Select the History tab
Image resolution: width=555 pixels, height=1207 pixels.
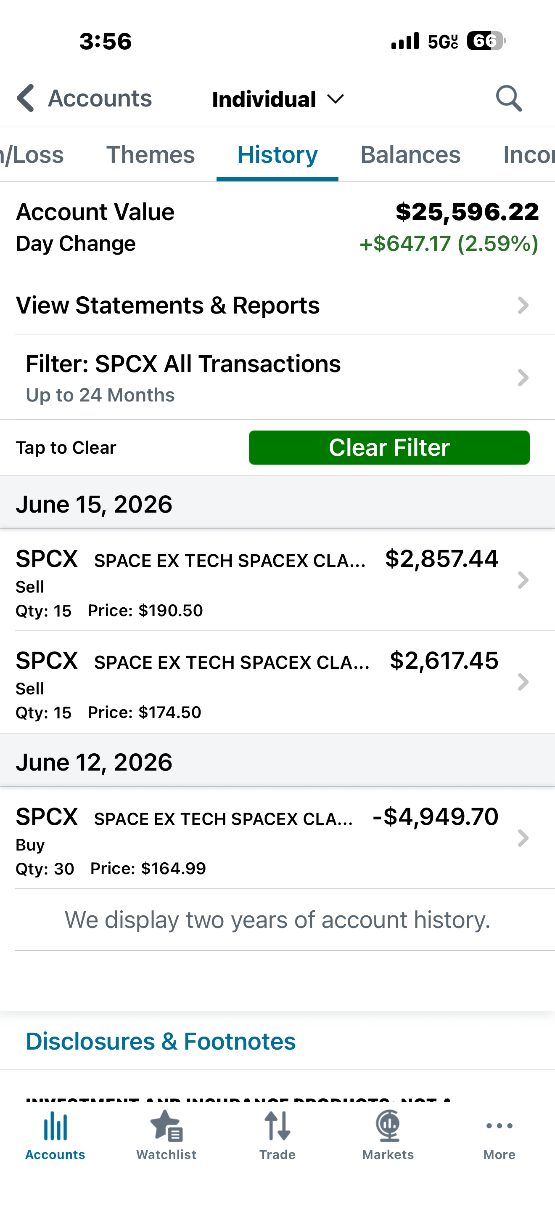(277, 154)
